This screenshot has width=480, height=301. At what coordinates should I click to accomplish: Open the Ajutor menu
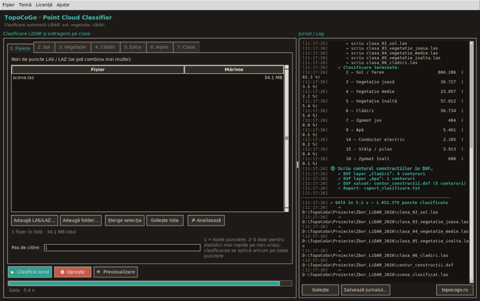63,5
